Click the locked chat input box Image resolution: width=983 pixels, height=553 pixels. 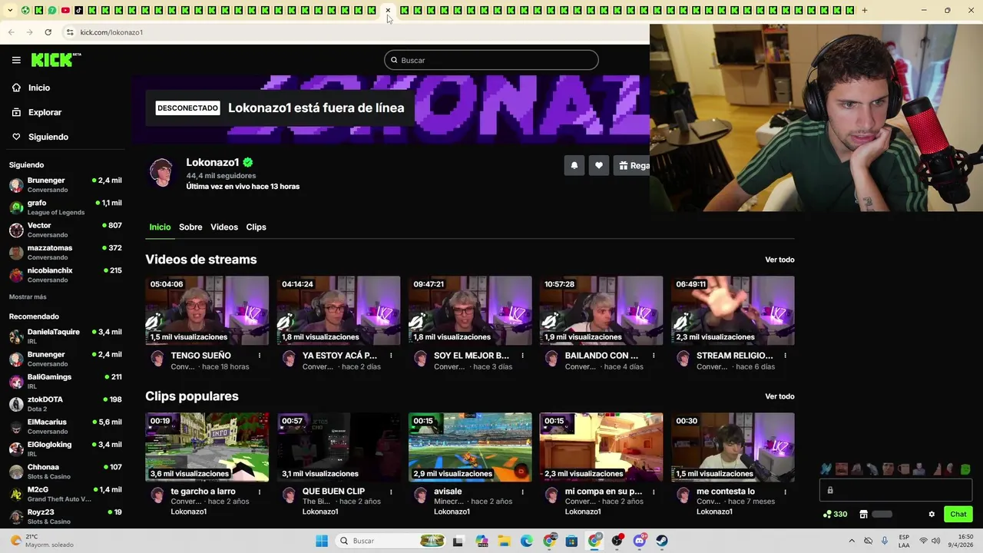[x=896, y=490]
